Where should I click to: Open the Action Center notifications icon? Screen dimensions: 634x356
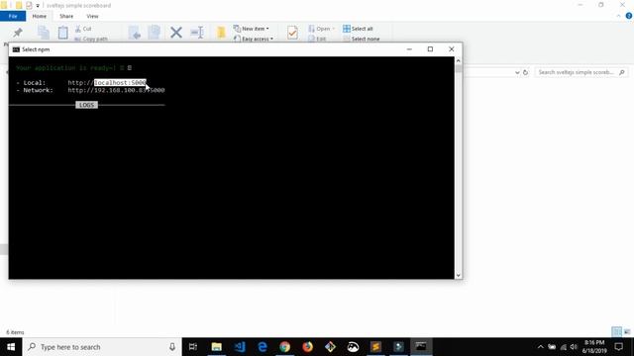[x=618, y=347]
